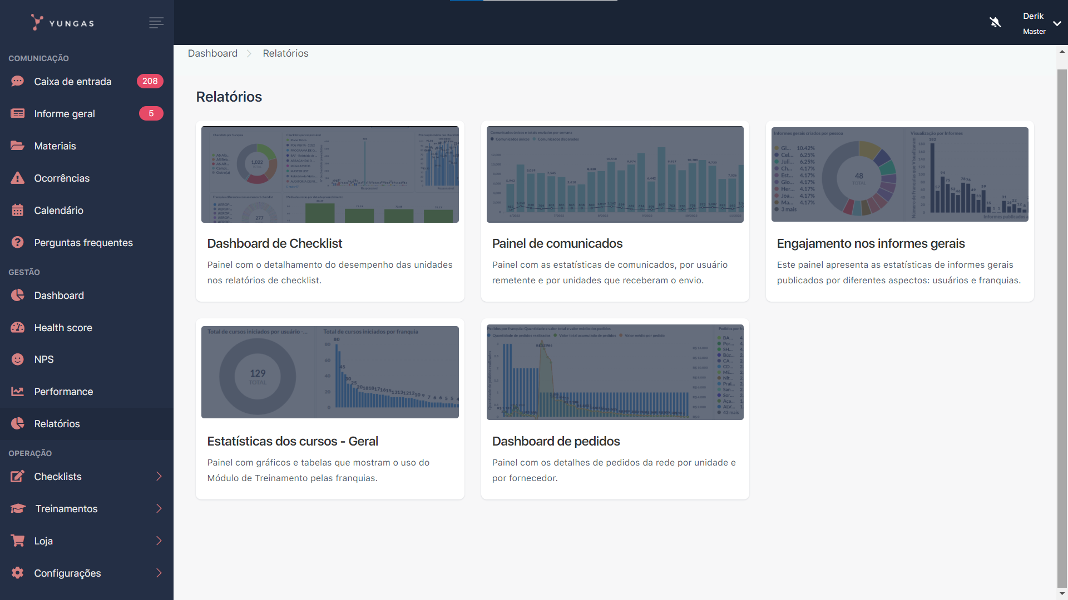1068x600 pixels.
Task: Open Caixa de entrada chat icon
Action: [x=18, y=81]
